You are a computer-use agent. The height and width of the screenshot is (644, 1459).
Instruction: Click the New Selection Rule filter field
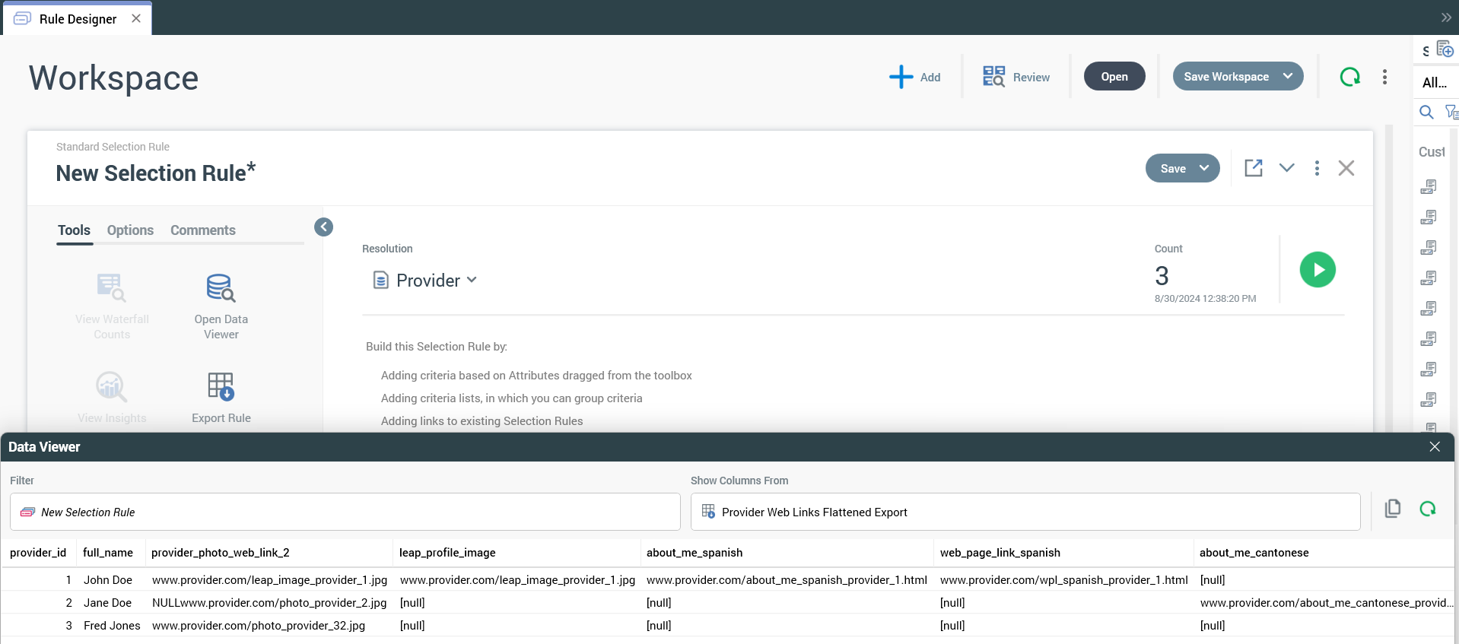(x=345, y=512)
